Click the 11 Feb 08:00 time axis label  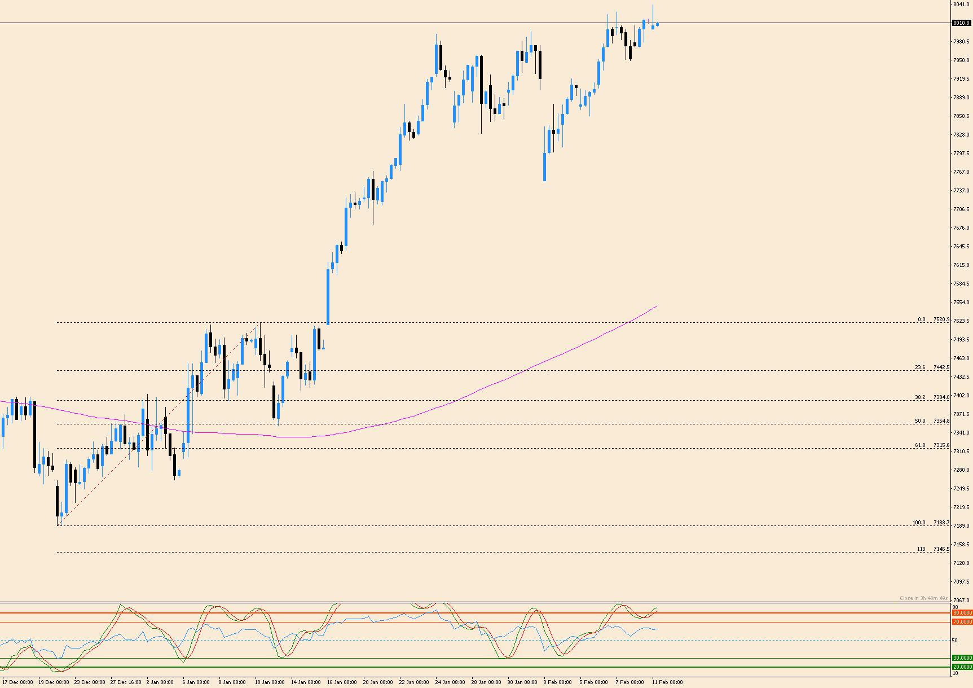pyautogui.click(x=667, y=682)
